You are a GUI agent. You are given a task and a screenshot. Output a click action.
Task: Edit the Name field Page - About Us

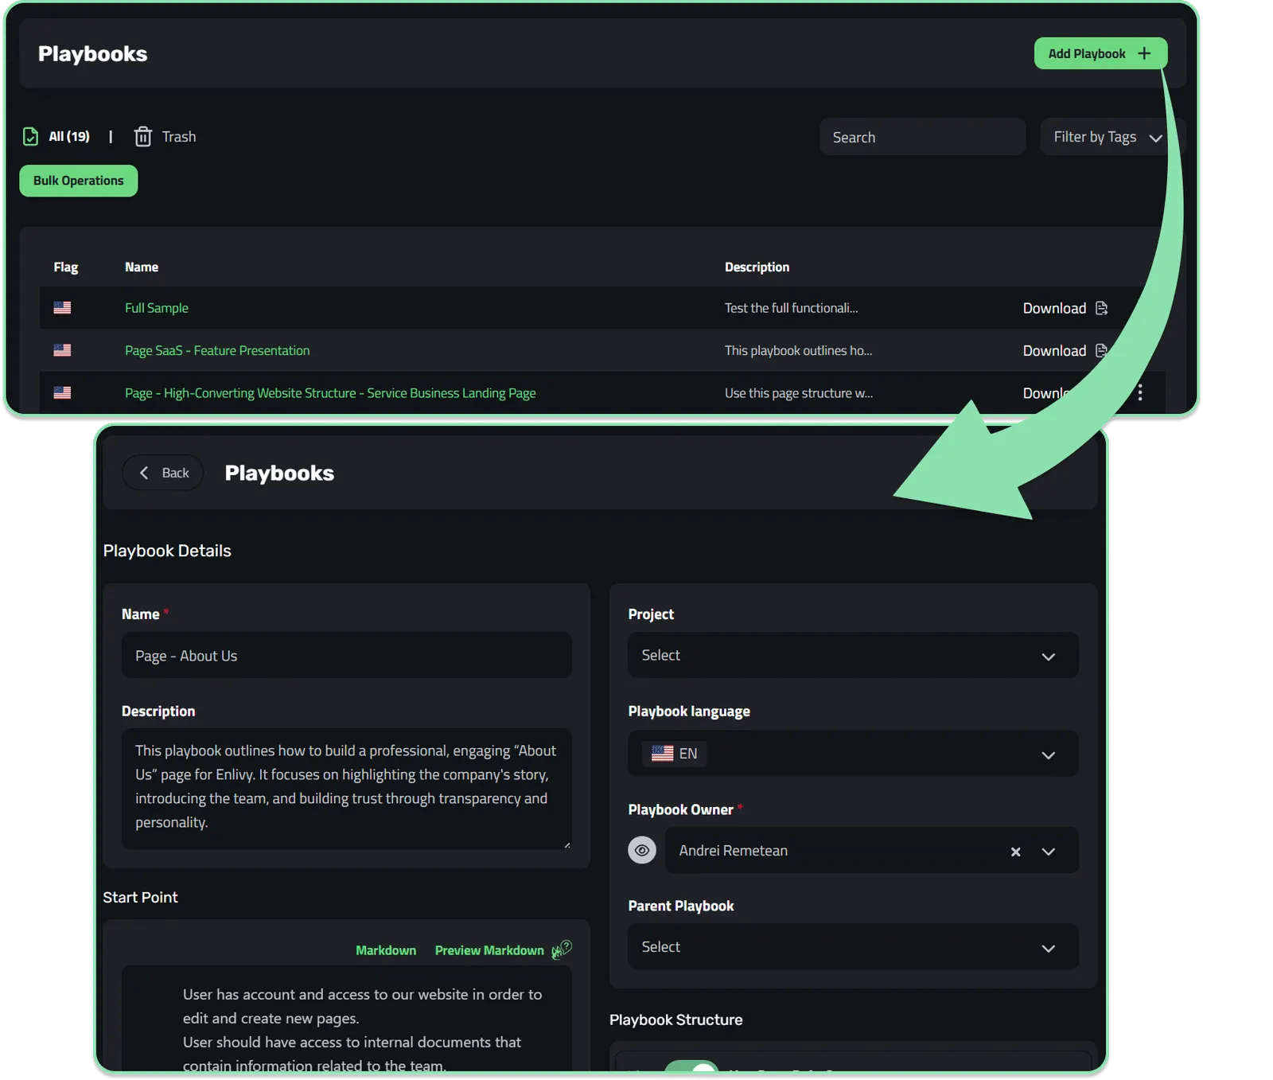pyautogui.click(x=346, y=656)
